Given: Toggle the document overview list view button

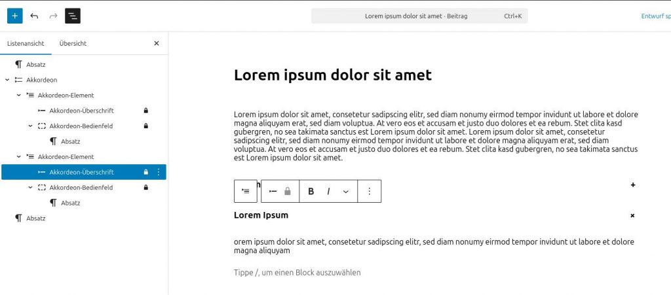Looking at the screenshot, I should pos(73,16).
